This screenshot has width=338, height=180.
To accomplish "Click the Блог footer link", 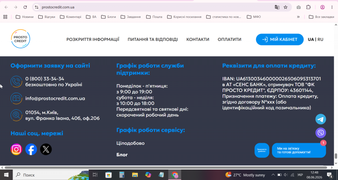I will point(122,155).
